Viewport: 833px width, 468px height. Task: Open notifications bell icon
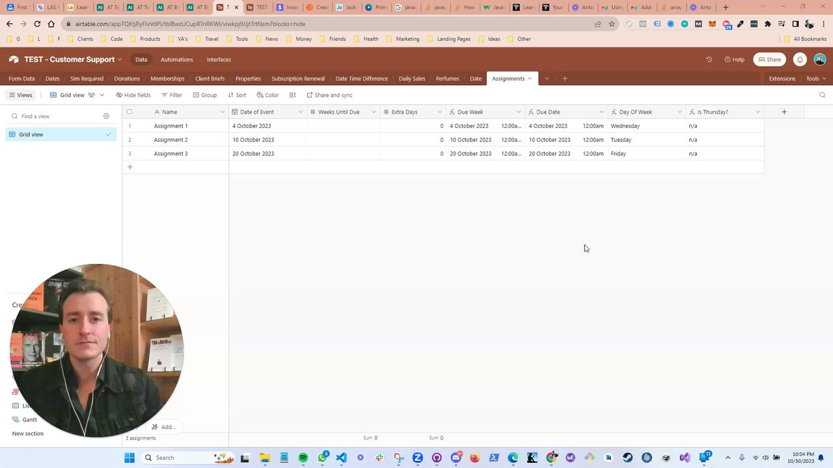pos(800,59)
